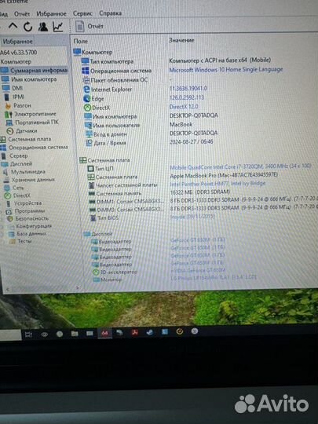Image resolution: width=318 pixels, height=424 pixels.
Task: Click the DMI tree item icon
Action: click(5, 88)
